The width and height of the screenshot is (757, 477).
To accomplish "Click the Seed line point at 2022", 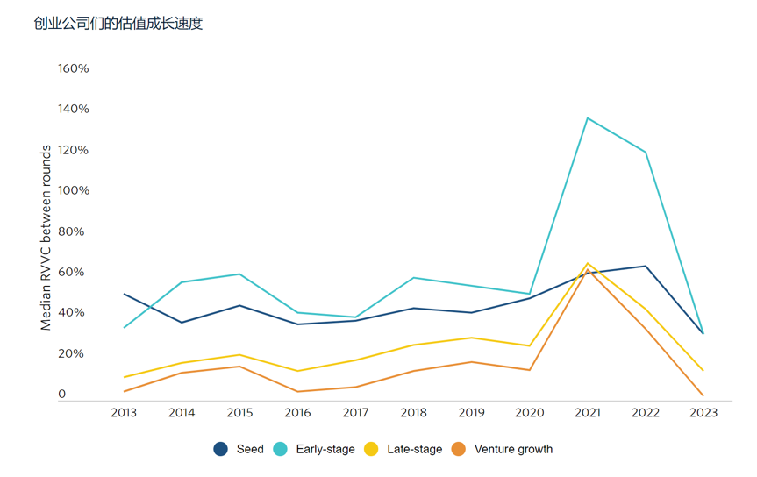I will coord(646,266).
